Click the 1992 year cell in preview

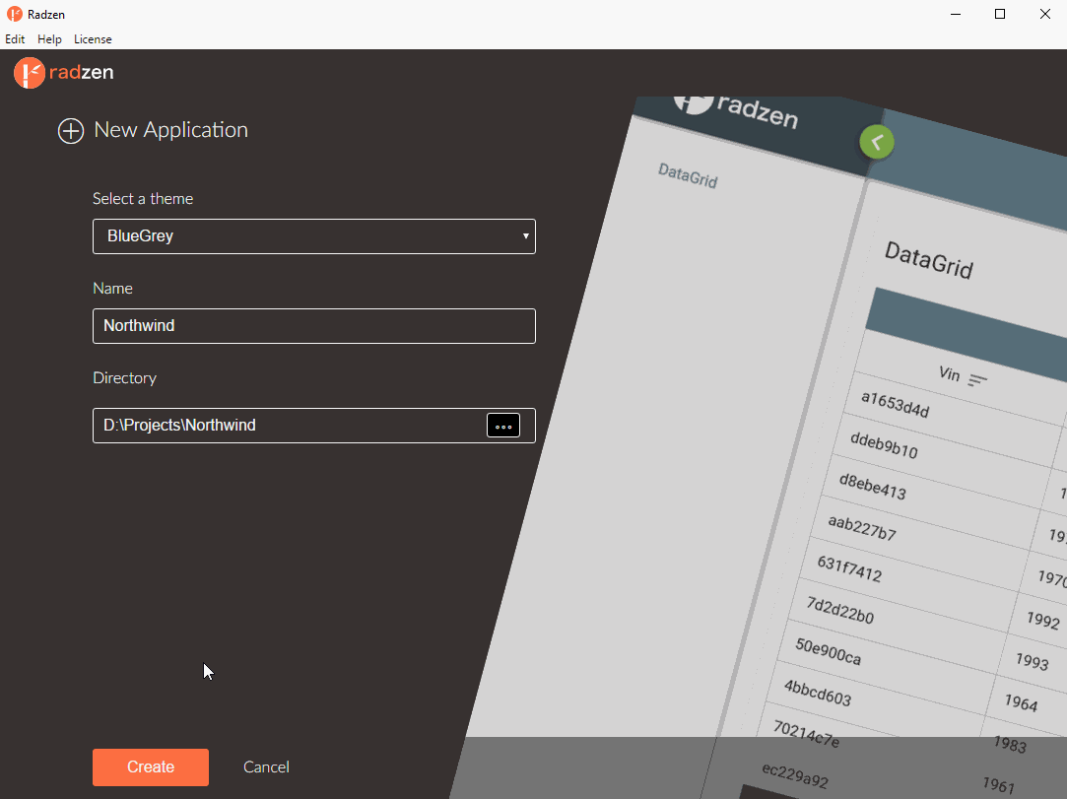pos(1042,620)
